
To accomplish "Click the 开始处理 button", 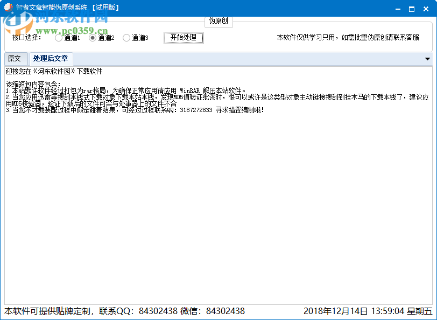I will 184,38.
